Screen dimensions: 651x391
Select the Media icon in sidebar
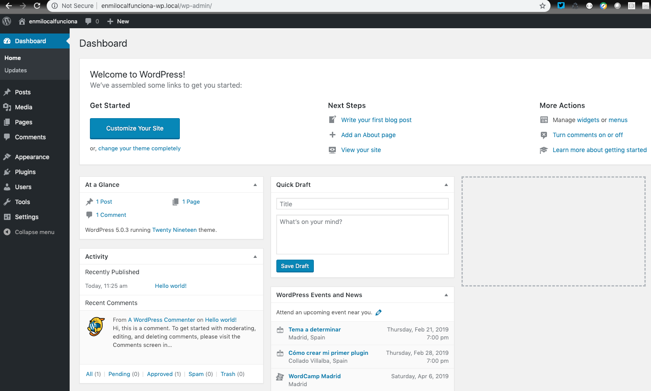(7, 107)
